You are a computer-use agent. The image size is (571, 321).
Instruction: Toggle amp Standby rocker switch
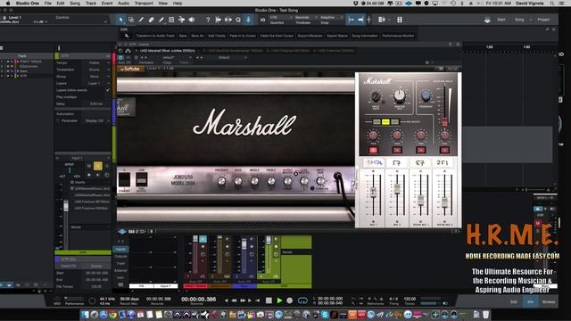pyautogui.click(x=124, y=180)
